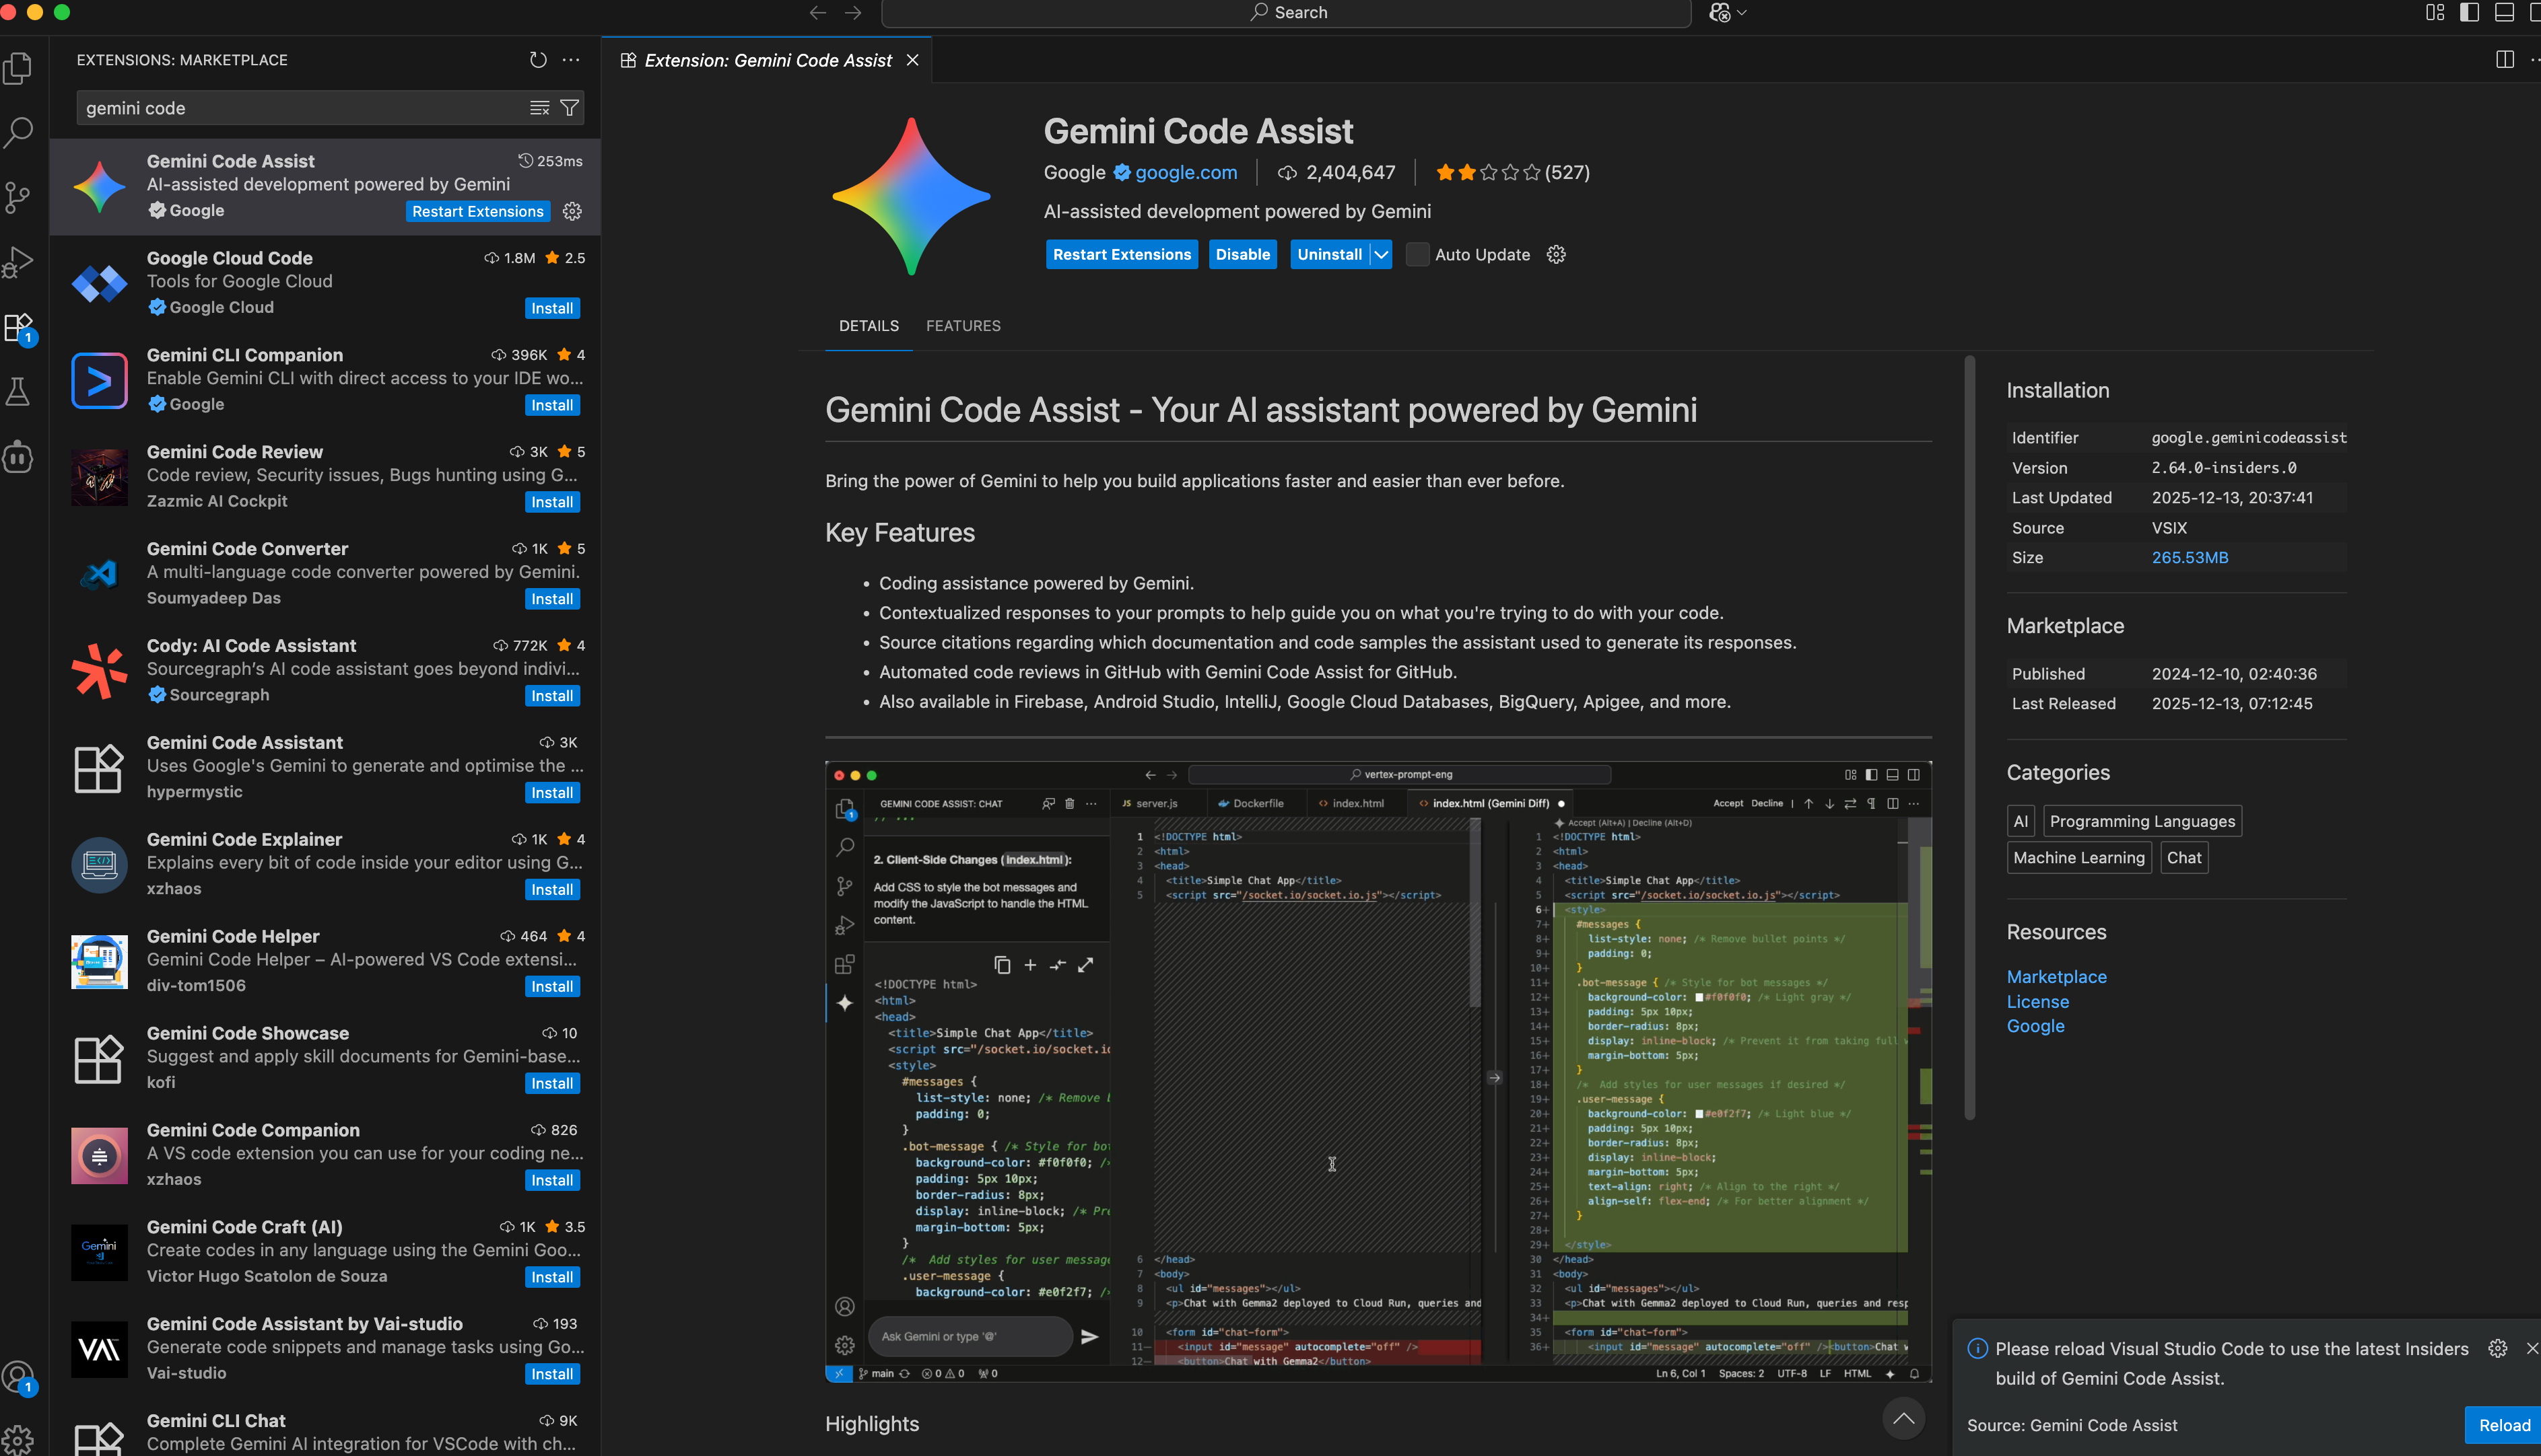Open the Testing flask icon
The height and width of the screenshot is (1456, 2541).
18,391
